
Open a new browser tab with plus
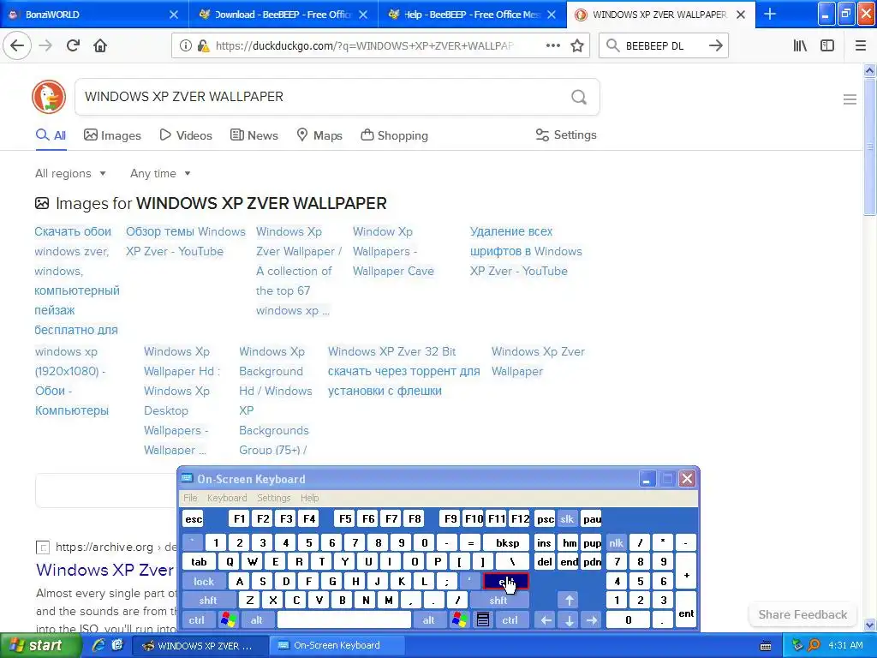pyautogui.click(x=770, y=14)
